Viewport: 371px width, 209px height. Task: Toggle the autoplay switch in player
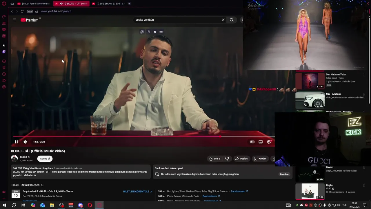pos(252,142)
